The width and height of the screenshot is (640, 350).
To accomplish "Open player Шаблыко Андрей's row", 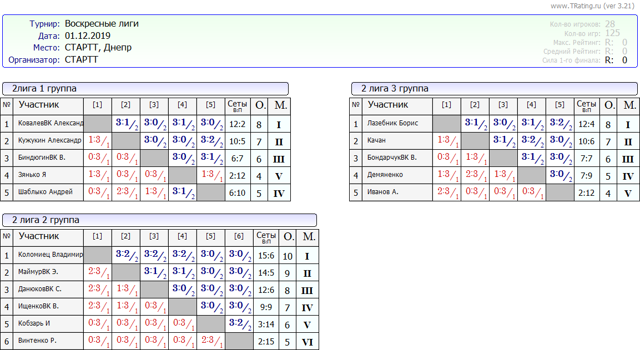I will [x=46, y=192].
